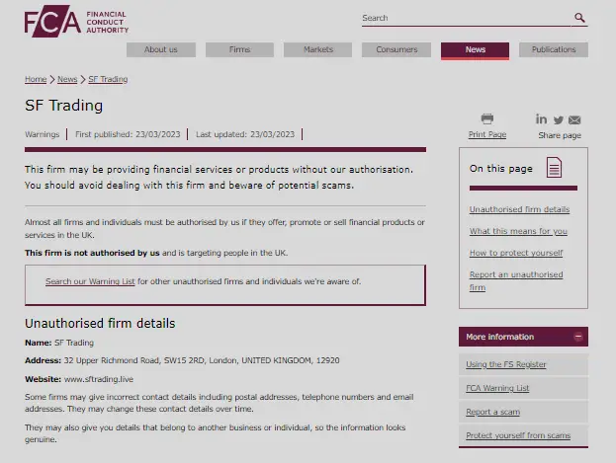Click the FCA logo
This screenshot has width=616, height=463.
pos(76,21)
